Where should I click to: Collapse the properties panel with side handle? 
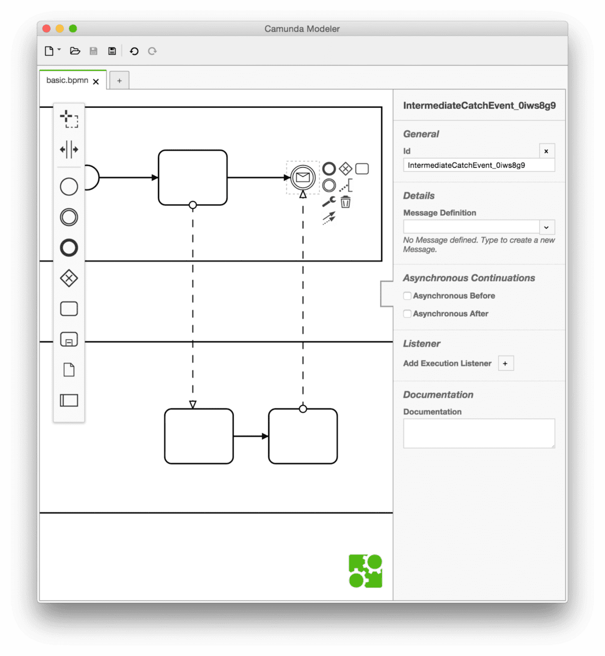click(x=387, y=294)
